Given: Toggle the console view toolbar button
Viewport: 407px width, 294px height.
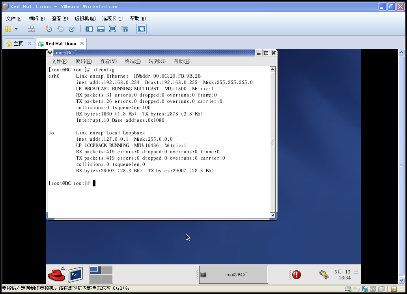Looking at the screenshot, I should click(142, 29).
